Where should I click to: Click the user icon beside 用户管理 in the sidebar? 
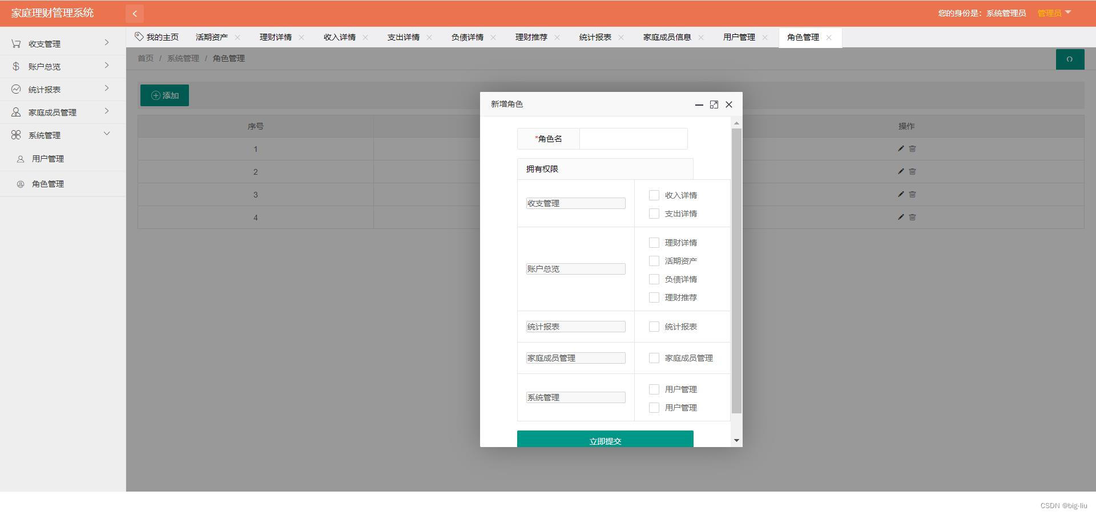[21, 159]
